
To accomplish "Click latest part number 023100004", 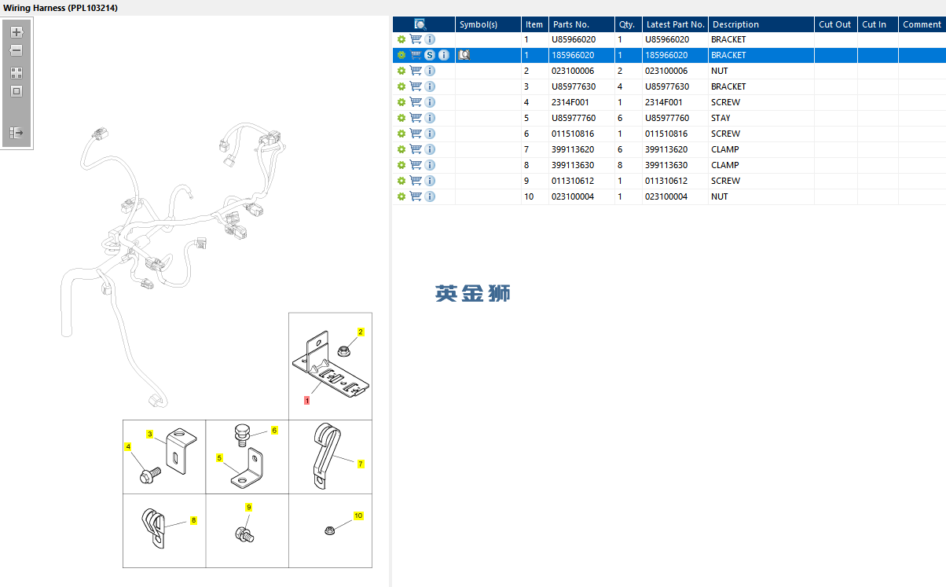I will coord(666,196).
